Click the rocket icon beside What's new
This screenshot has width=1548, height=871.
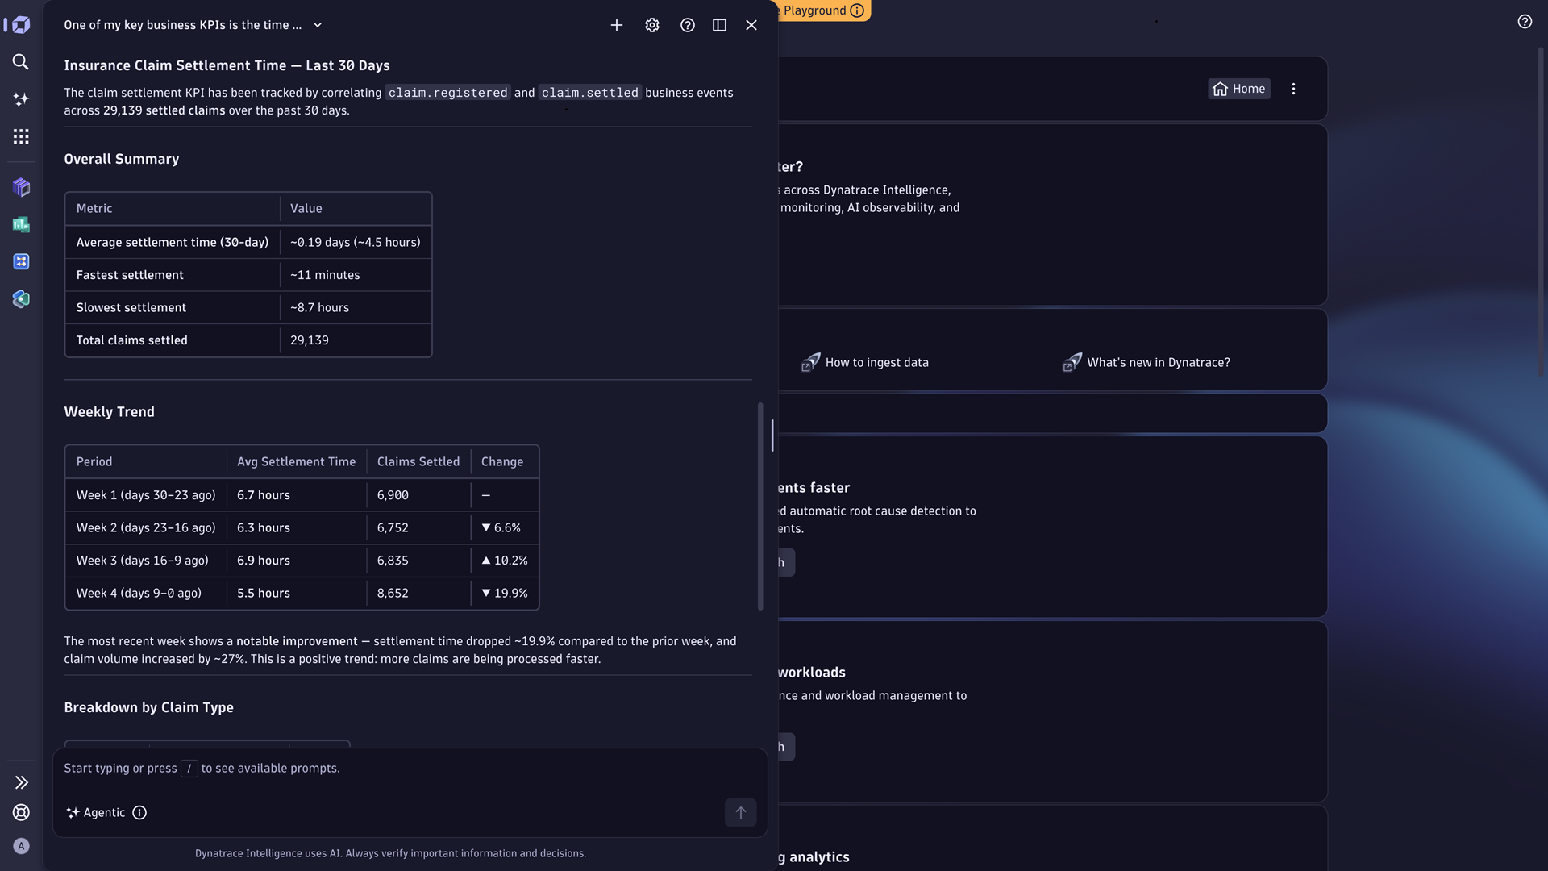[x=1072, y=363]
